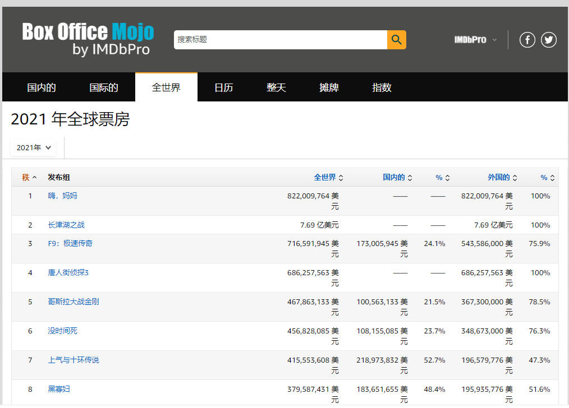
Task: Open the 没时间死 movie link
Action: coord(62,331)
